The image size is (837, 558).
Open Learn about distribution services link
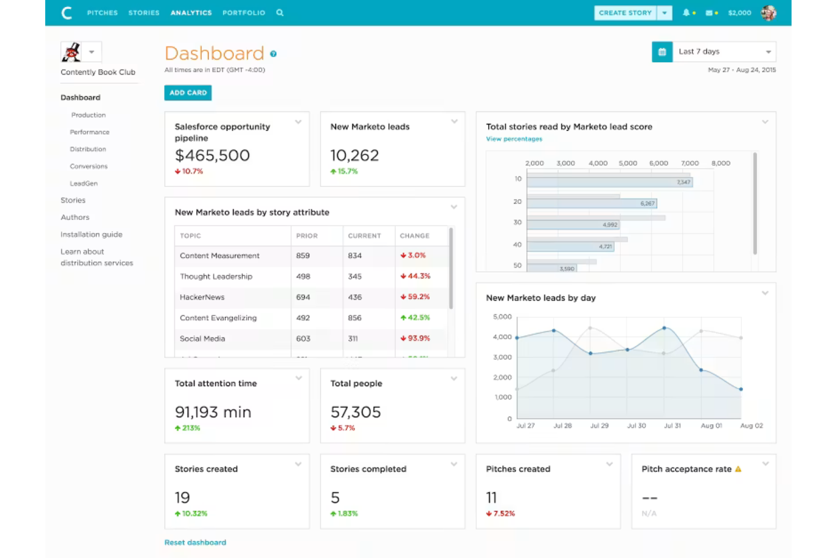(97, 257)
